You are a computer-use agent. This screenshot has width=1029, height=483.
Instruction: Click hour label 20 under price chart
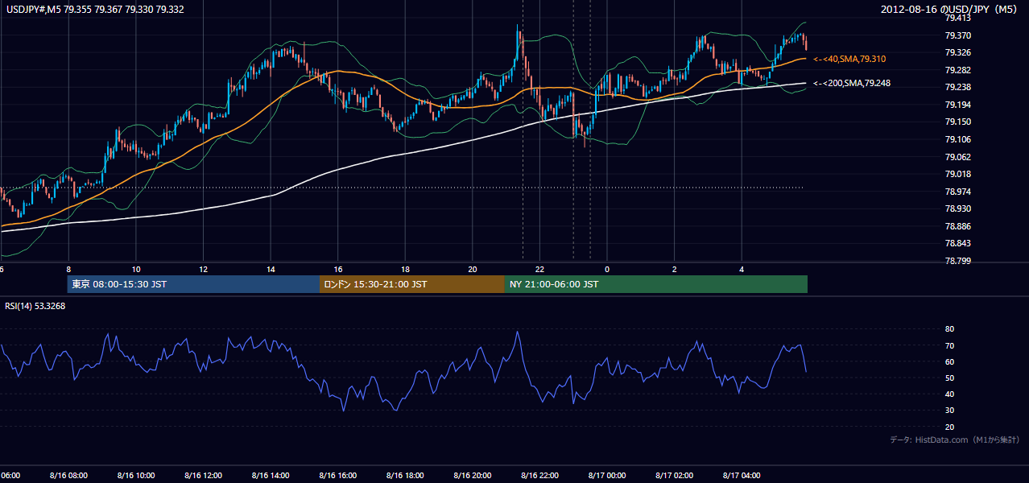point(473,270)
